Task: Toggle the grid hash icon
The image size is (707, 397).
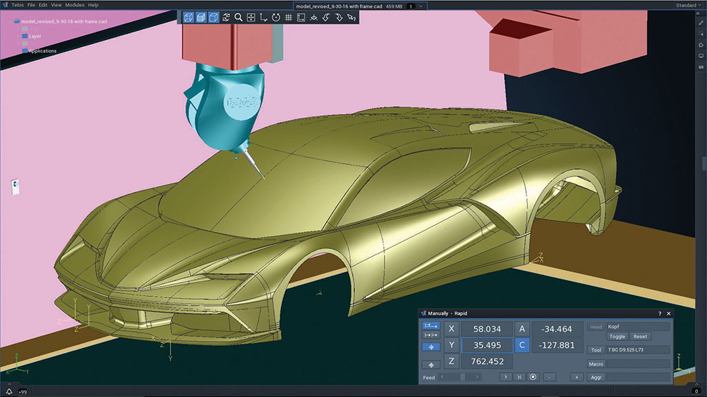Action: [289, 17]
